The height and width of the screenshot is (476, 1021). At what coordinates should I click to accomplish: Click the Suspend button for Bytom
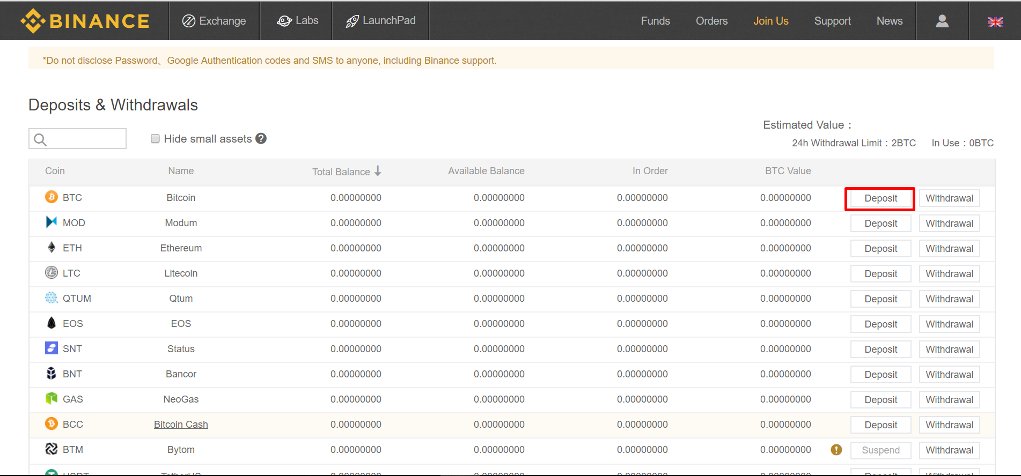(880, 450)
